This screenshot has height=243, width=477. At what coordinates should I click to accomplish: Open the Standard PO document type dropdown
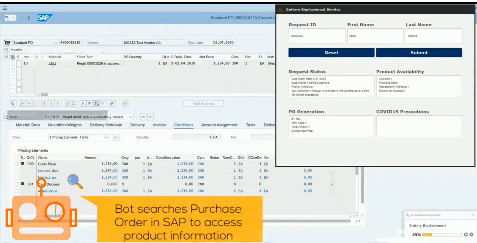[56, 43]
